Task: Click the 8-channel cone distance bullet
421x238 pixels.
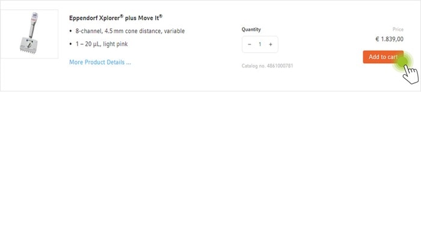Action: pos(130,31)
